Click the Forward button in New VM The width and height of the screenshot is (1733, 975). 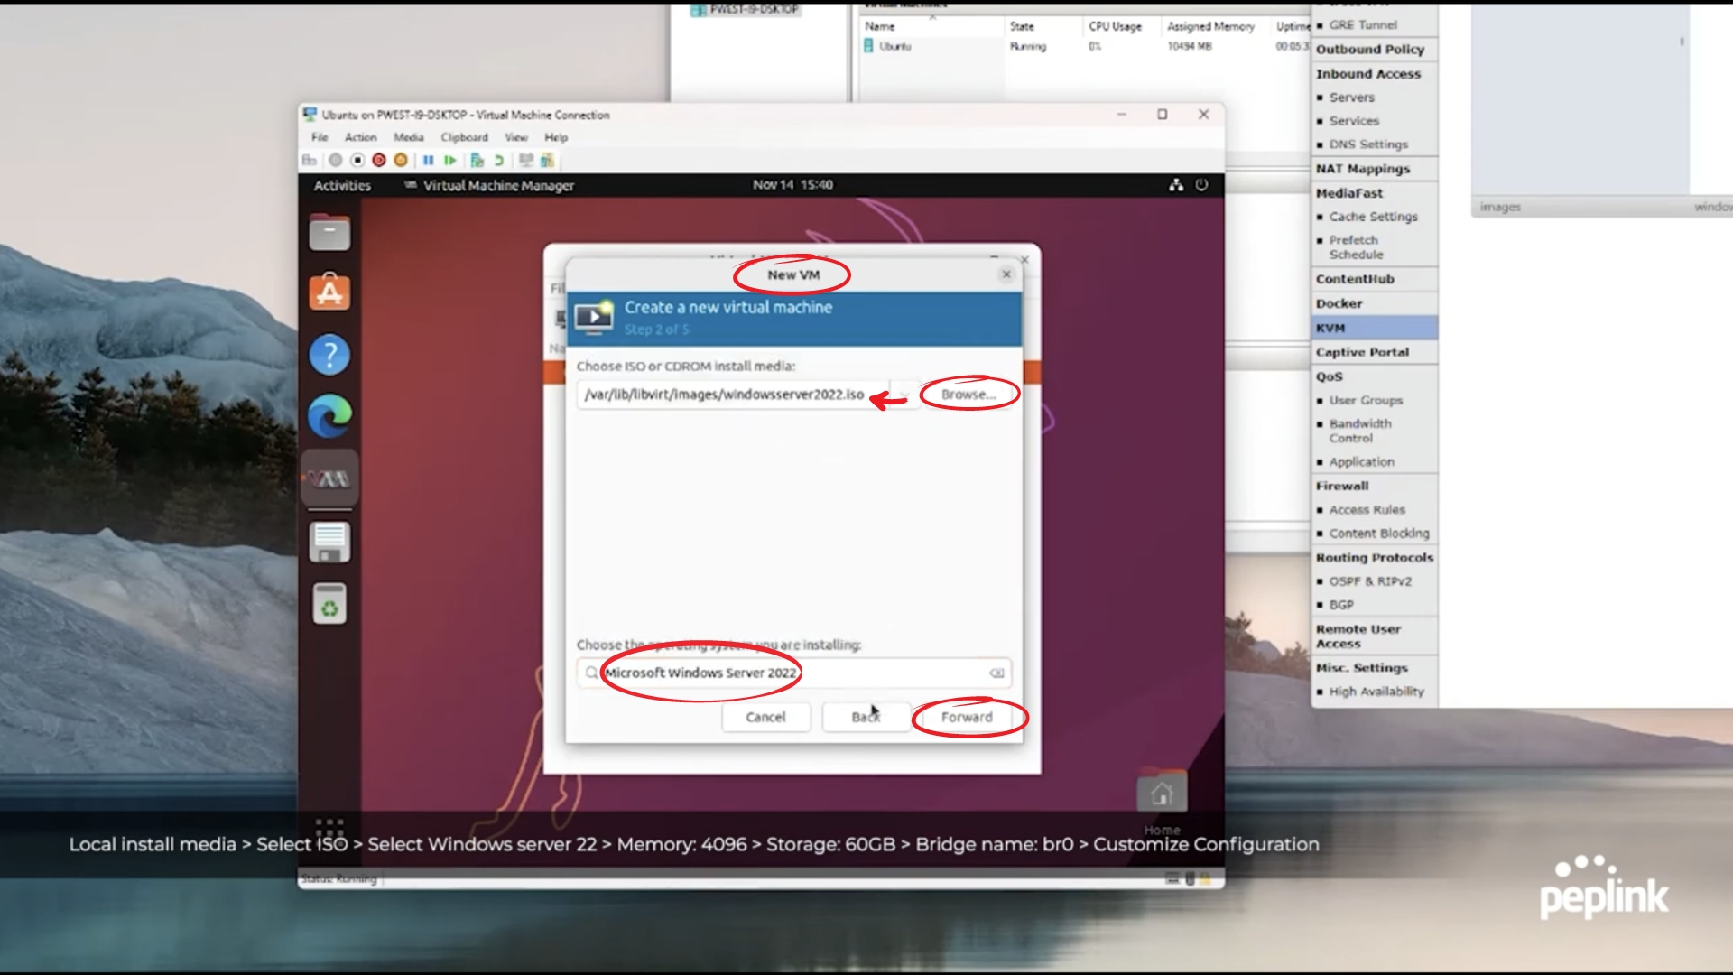967,717
